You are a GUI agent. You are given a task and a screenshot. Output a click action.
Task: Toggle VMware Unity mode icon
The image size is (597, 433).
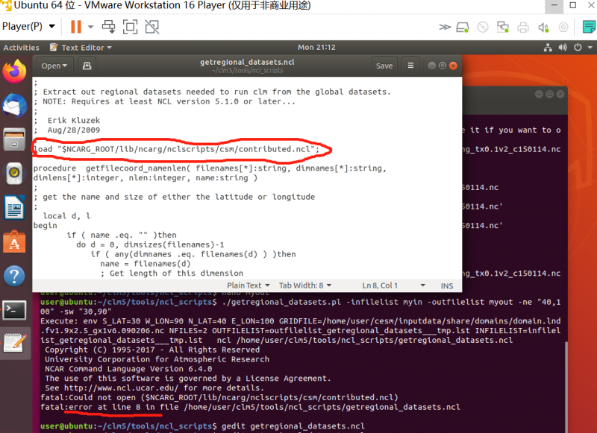152,27
